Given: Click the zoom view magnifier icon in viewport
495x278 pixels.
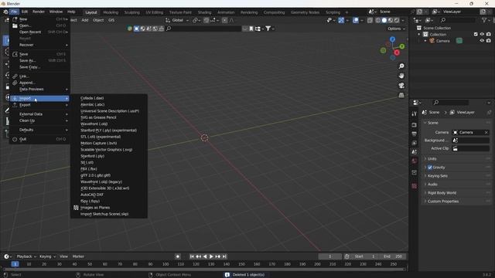Looking at the screenshot, I should point(401,66).
